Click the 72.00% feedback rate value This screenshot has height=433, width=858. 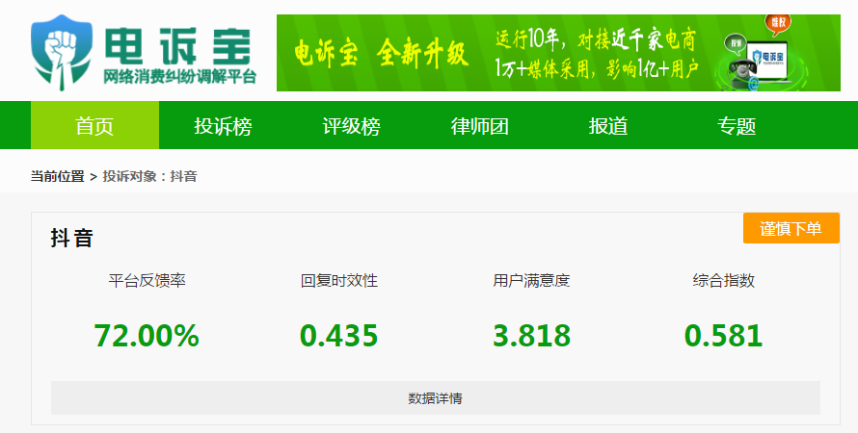147,335
